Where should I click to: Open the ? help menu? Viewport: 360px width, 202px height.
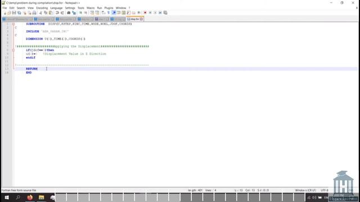tap(129, 8)
